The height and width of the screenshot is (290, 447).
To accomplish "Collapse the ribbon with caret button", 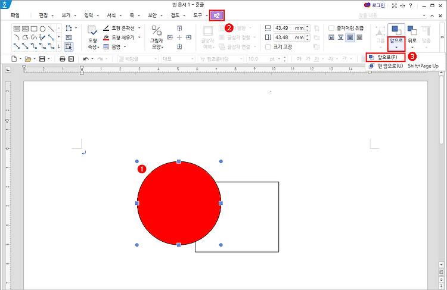I will (432, 15).
